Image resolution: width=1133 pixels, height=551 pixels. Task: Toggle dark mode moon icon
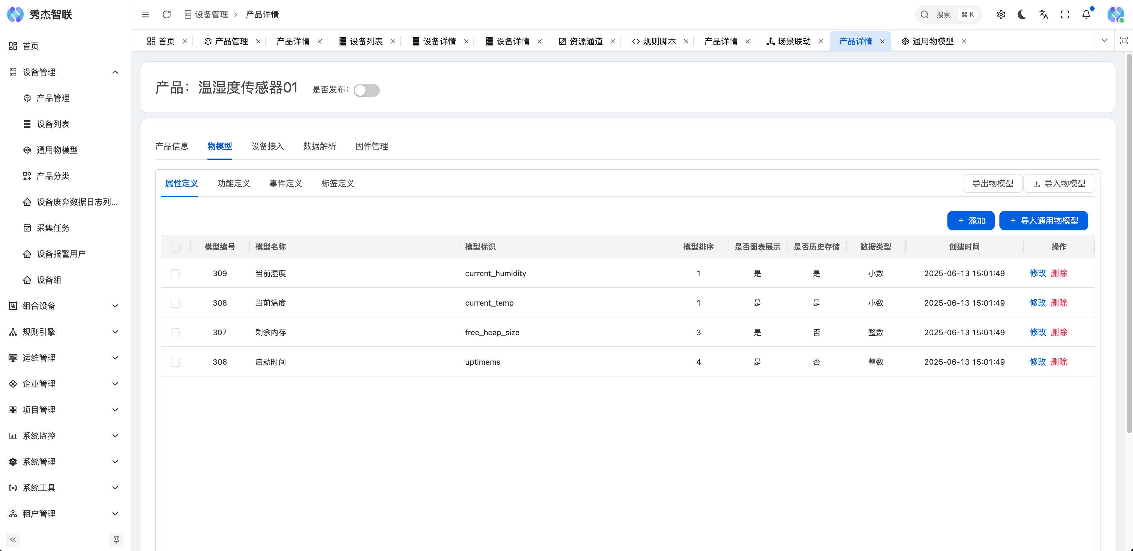click(1022, 14)
